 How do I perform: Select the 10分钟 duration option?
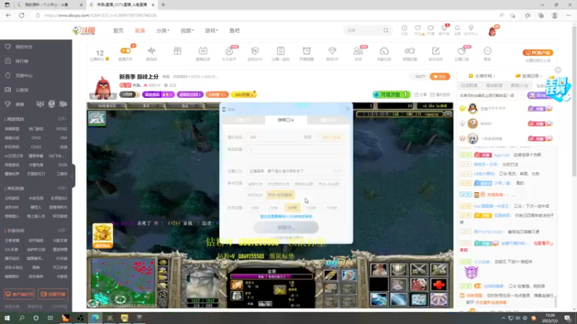(331, 207)
